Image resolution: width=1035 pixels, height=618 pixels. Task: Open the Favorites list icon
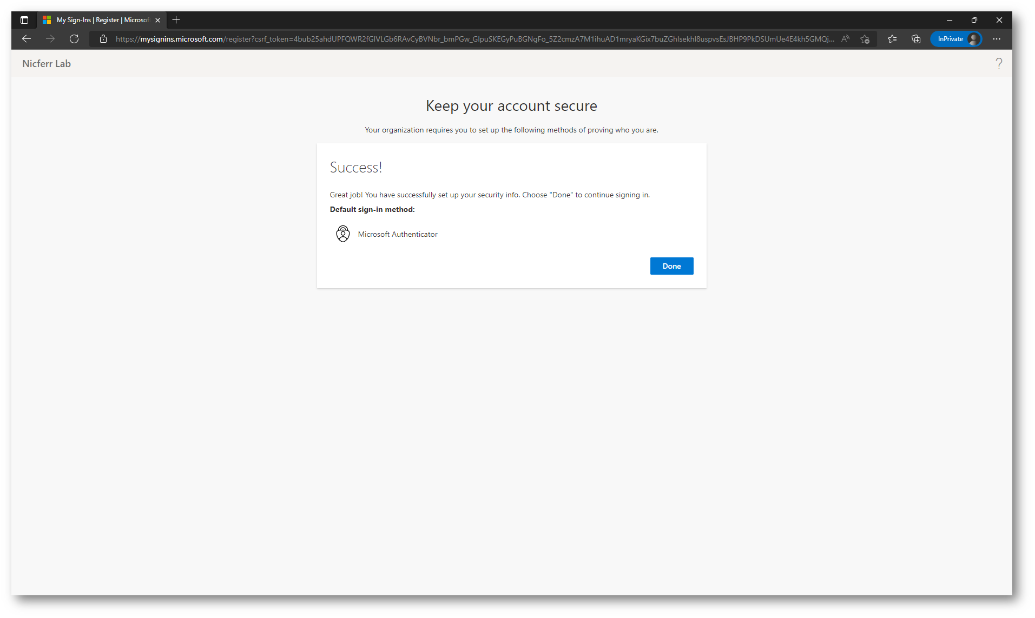tap(892, 39)
